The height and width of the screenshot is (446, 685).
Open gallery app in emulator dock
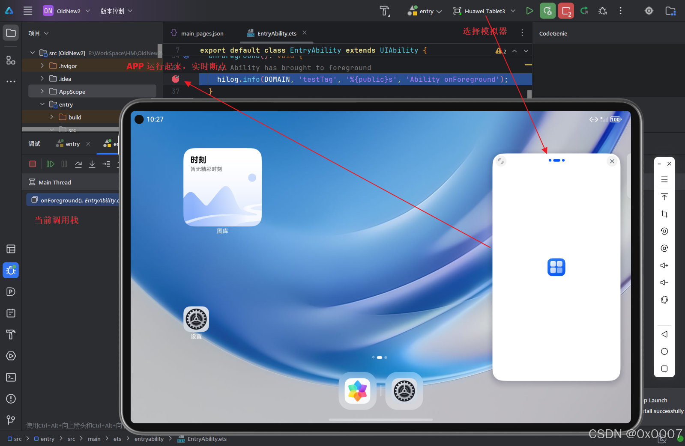357,391
